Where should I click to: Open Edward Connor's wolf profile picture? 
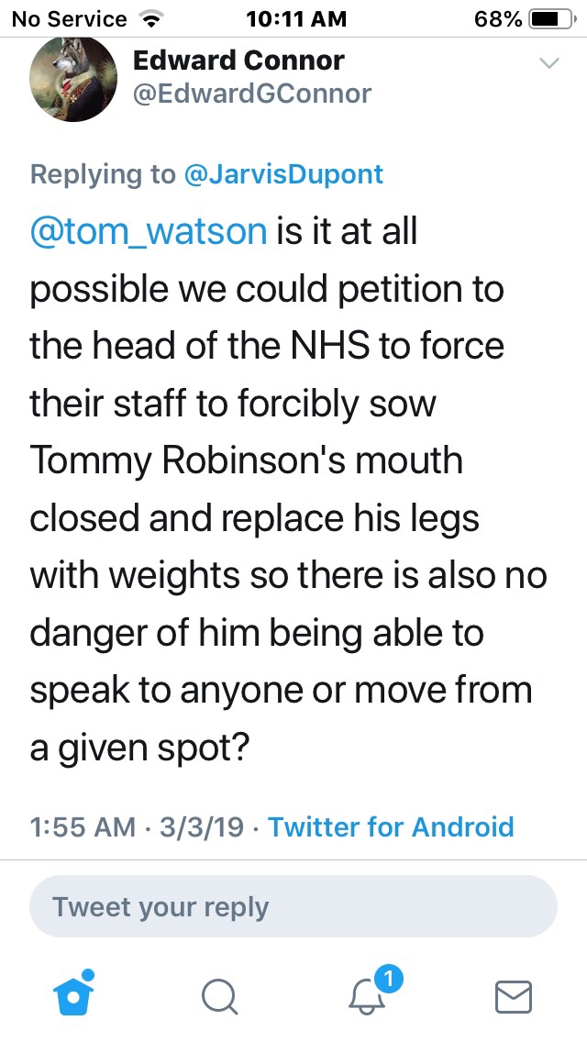[73, 79]
